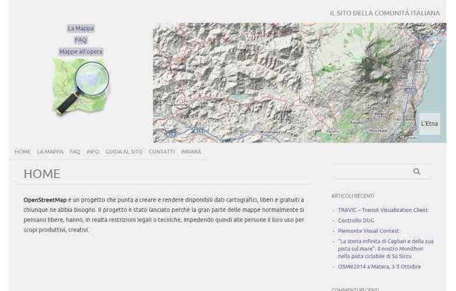Select FAQ in the navigation menu
Screen dimensions: 456x291
[x=75, y=152]
